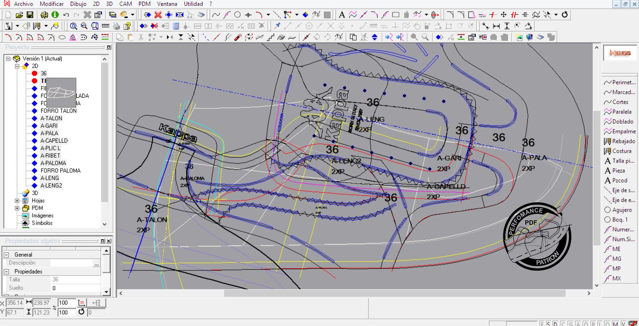Select the Imágenes tree item
The image size is (639, 326).
[x=43, y=216]
